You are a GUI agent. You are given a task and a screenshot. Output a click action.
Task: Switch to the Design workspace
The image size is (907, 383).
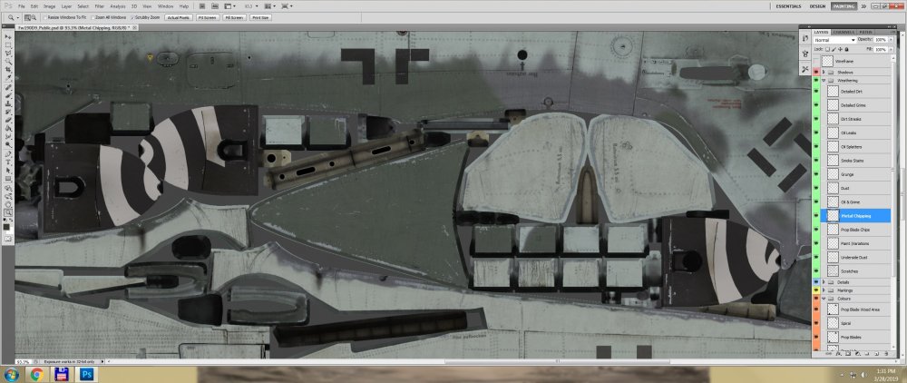[x=817, y=5]
